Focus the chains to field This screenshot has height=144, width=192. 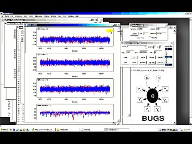coord(160,47)
